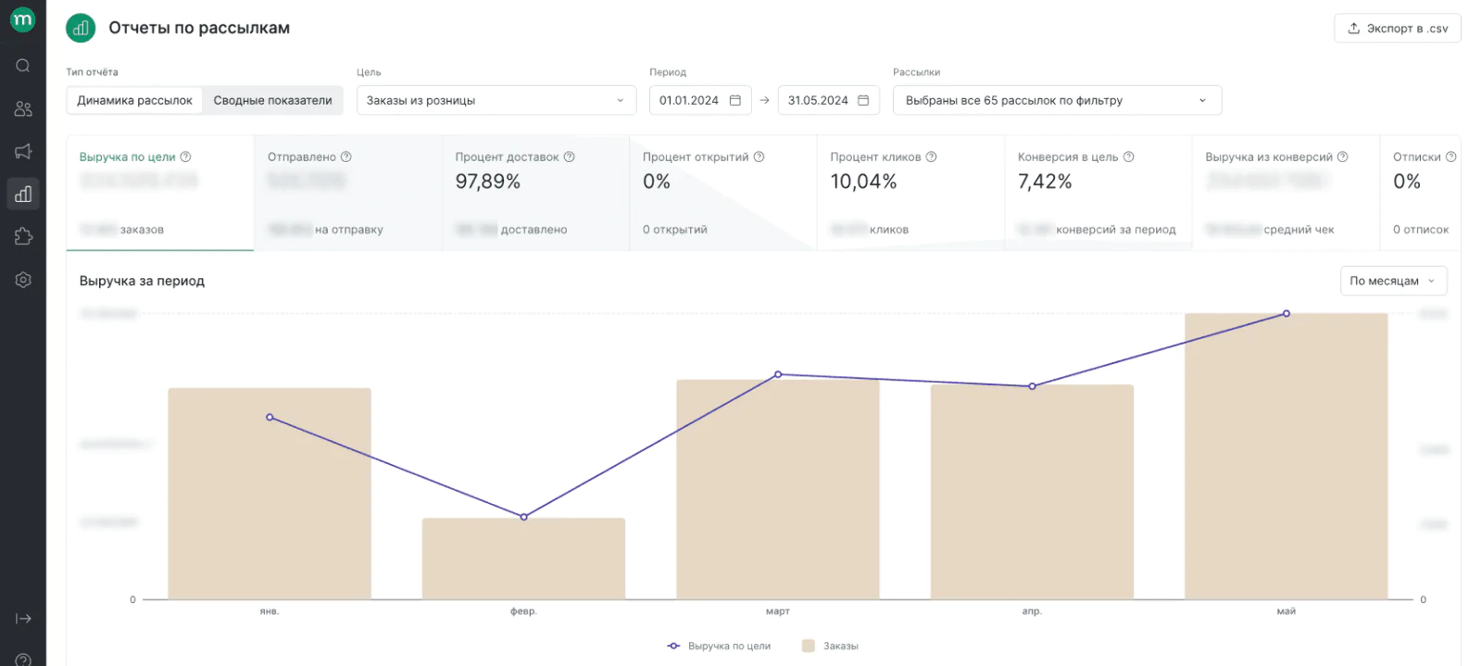Select the Отправлено metric tab
The image size is (1481, 666).
click(x=348, y=193)
